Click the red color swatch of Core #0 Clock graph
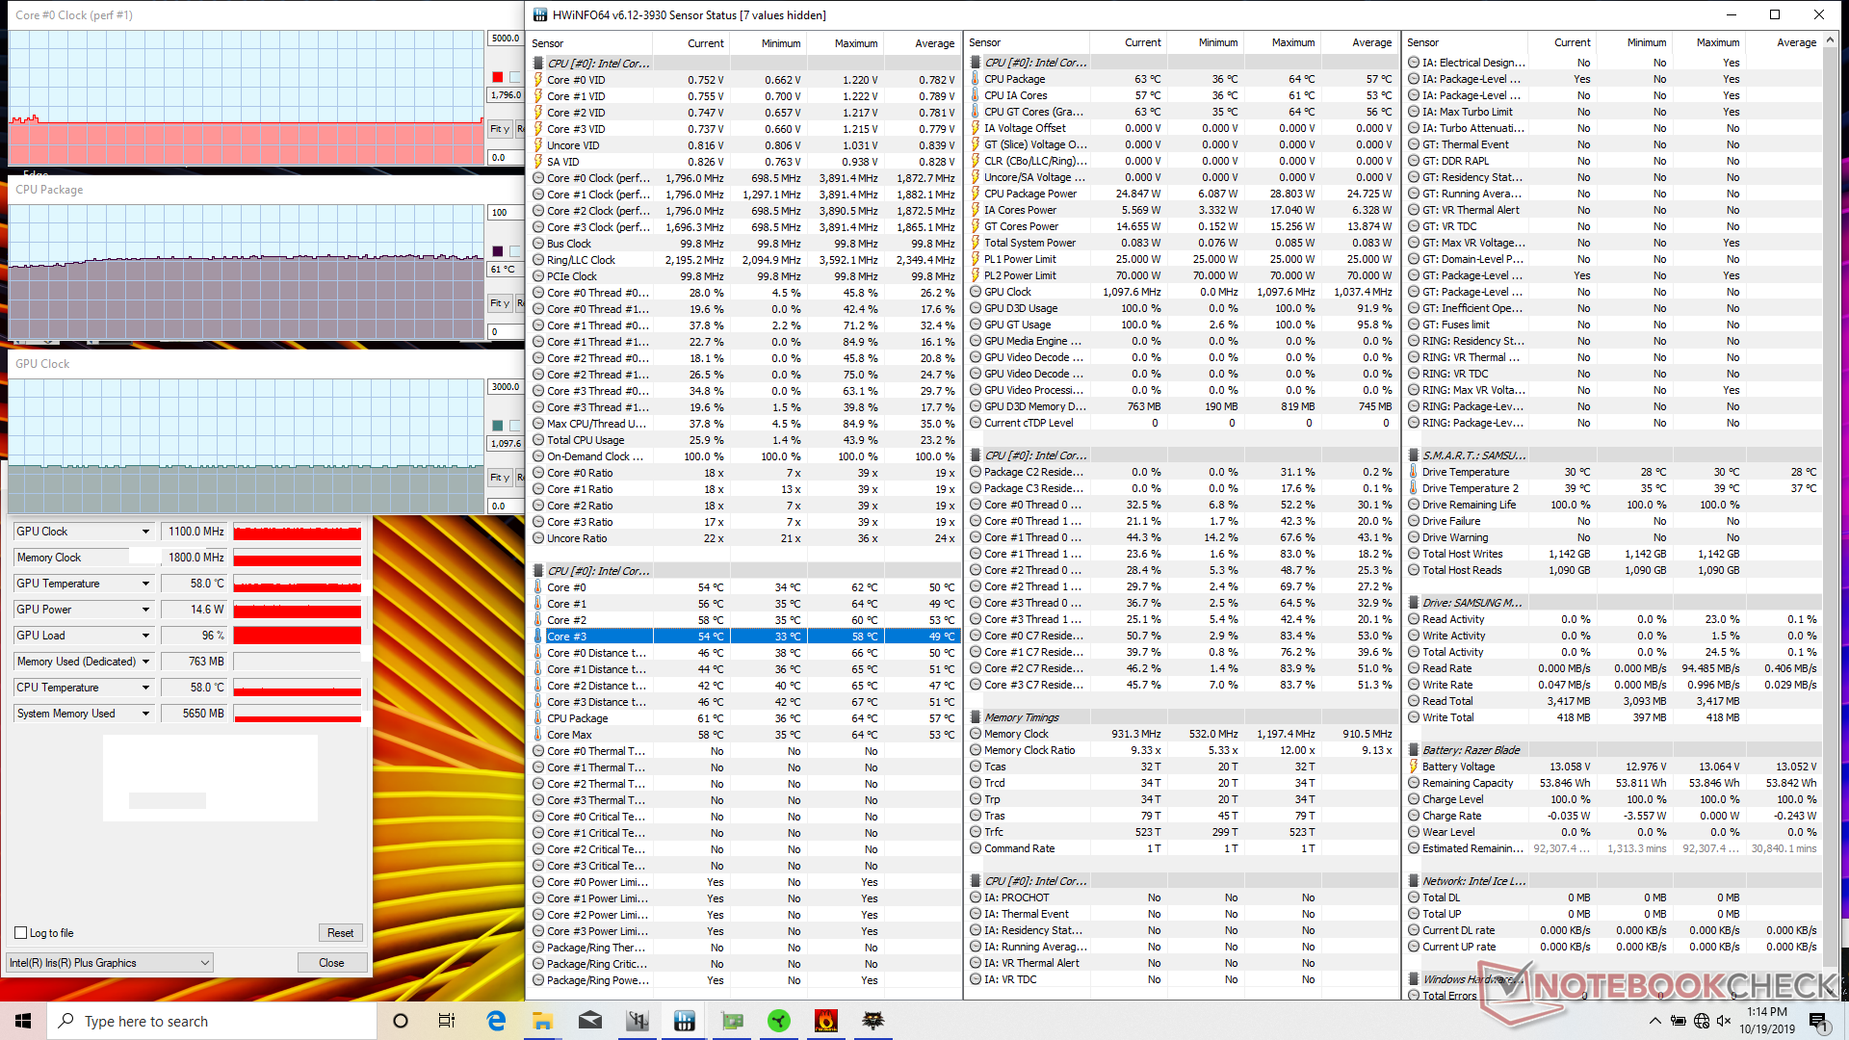The width and height of the screenshot is (1849, 1040). [x=497, y=77]
